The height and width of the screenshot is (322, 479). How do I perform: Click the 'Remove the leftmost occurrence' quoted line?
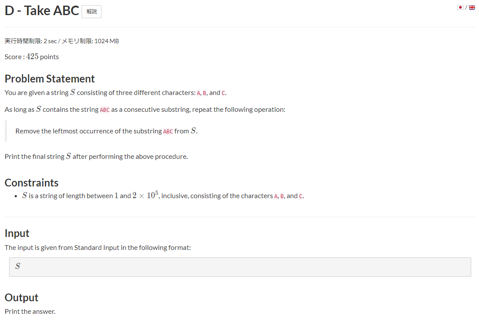(107, 131)
